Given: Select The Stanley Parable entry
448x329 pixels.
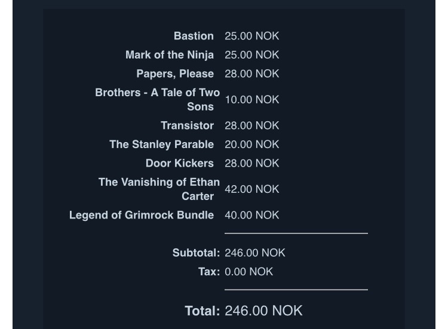Looking at the screenshot, I should coord(161,144).
